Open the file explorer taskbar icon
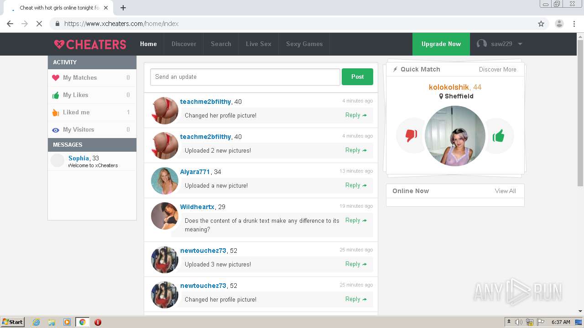Image resolution: width=584 pixels, height=328 pixels. pyautogui.click(x=52, y=322)
